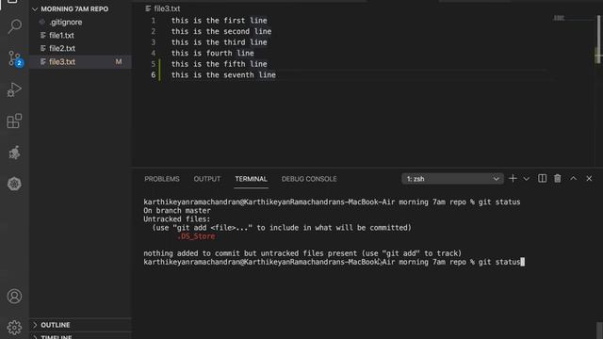Close the terminal panel
This screenshot has width=603, height=339.
click(x=589, y=179)
